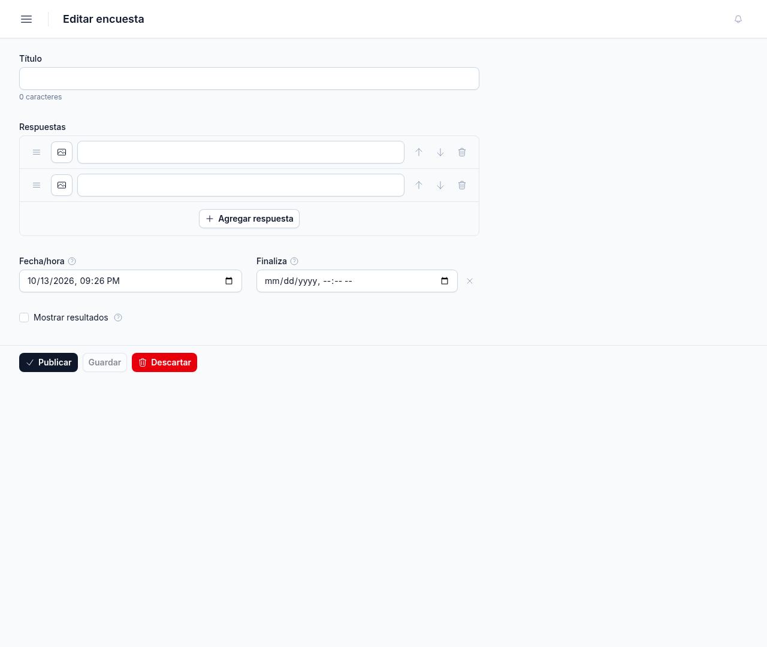The height and width of the screenshot is (647, 767).
Task: Grab the first answer's drag handle
Action: (x=37, y=152)
